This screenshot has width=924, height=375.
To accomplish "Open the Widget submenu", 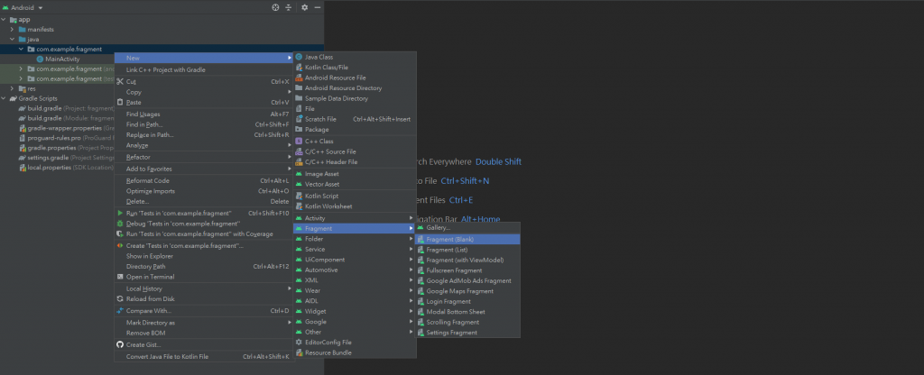I will coord(355,311).
